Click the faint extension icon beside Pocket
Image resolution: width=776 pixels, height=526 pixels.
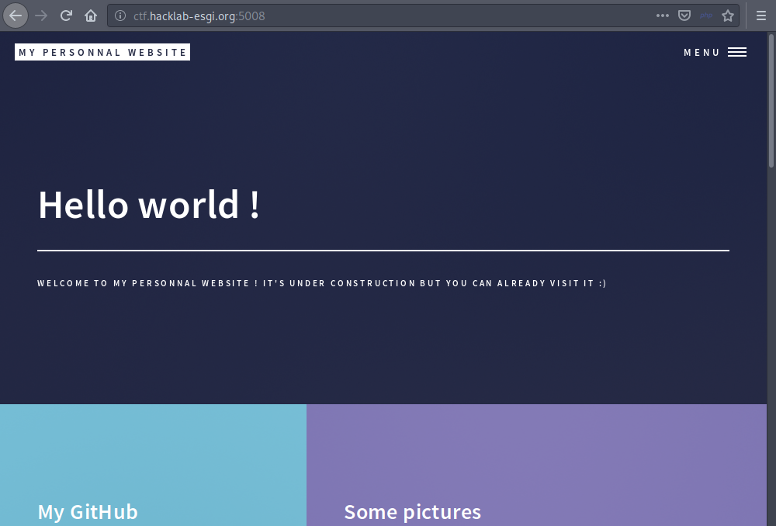[x=705, y=16]
